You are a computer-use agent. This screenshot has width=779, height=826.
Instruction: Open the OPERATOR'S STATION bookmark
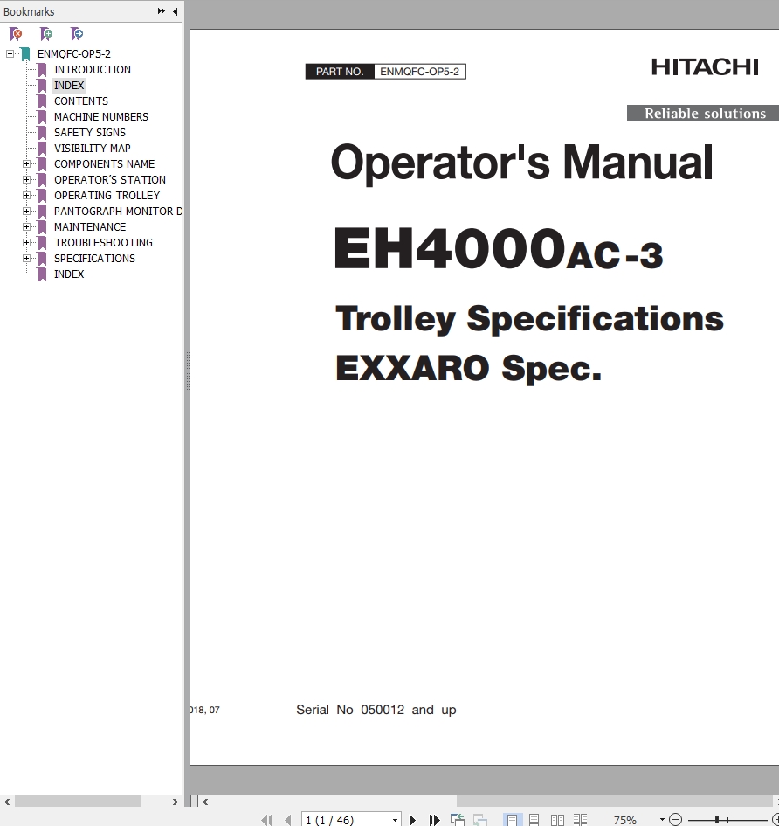(x=109, y=180)
